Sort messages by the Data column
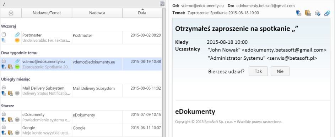 (142, 13)
